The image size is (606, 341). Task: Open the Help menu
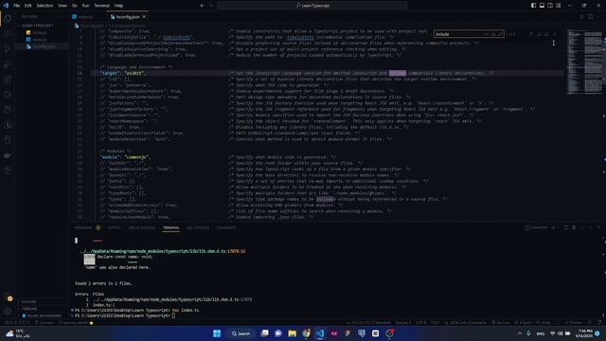coord(118,6)
